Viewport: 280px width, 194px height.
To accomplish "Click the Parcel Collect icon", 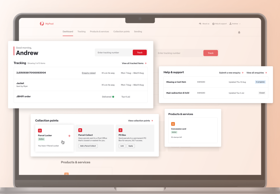I will point(80,130).
